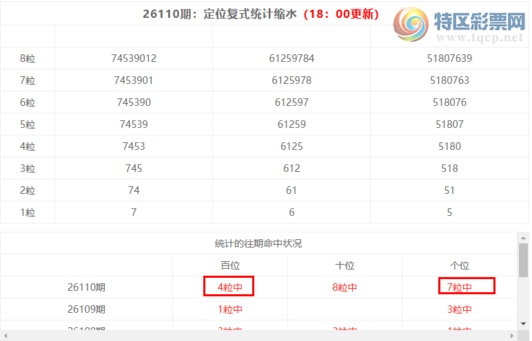Click 8粒中 in the 26110期 row
The image size is (532, 341).
tap(345, 287)
